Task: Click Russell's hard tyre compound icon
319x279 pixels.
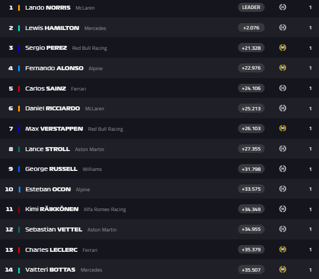Action: pyautogui.click(x=283, y=169)
